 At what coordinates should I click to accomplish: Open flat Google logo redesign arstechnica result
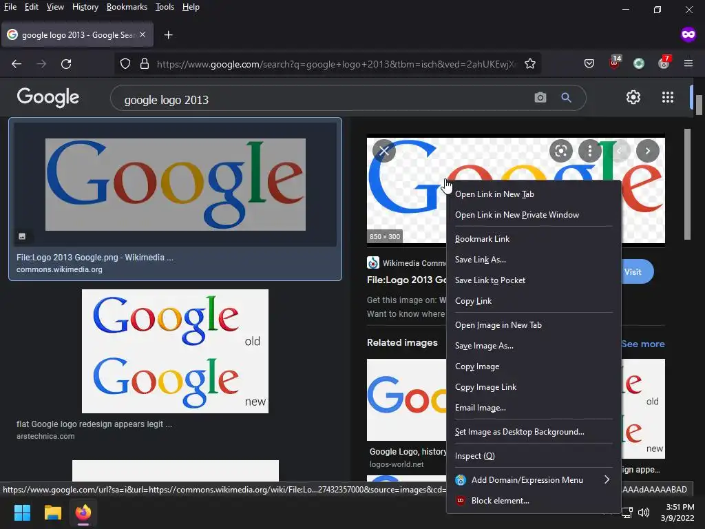[x=94, y=424]
